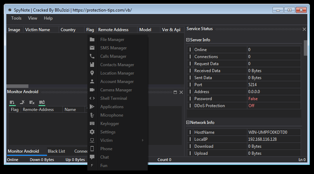The image size is (314, 174).
Task: Collapse the Server Info section
Action: pyautogui.click(x=188, y=40)
